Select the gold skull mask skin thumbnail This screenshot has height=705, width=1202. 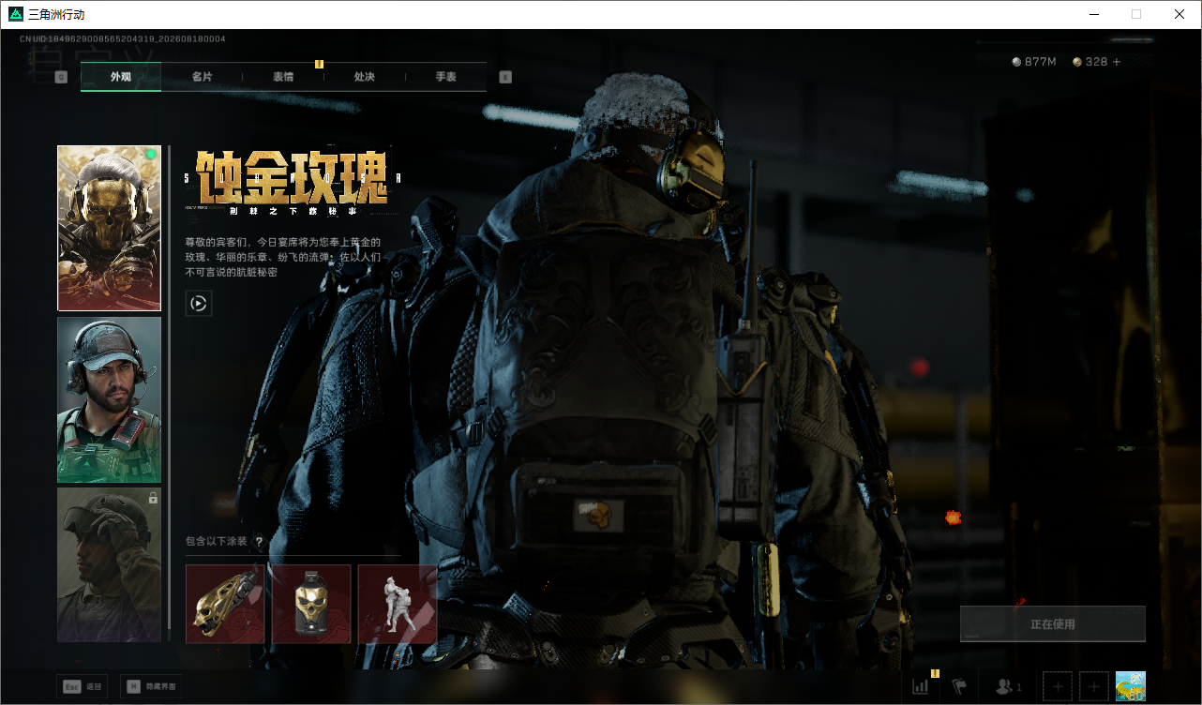tap(110, 228)
